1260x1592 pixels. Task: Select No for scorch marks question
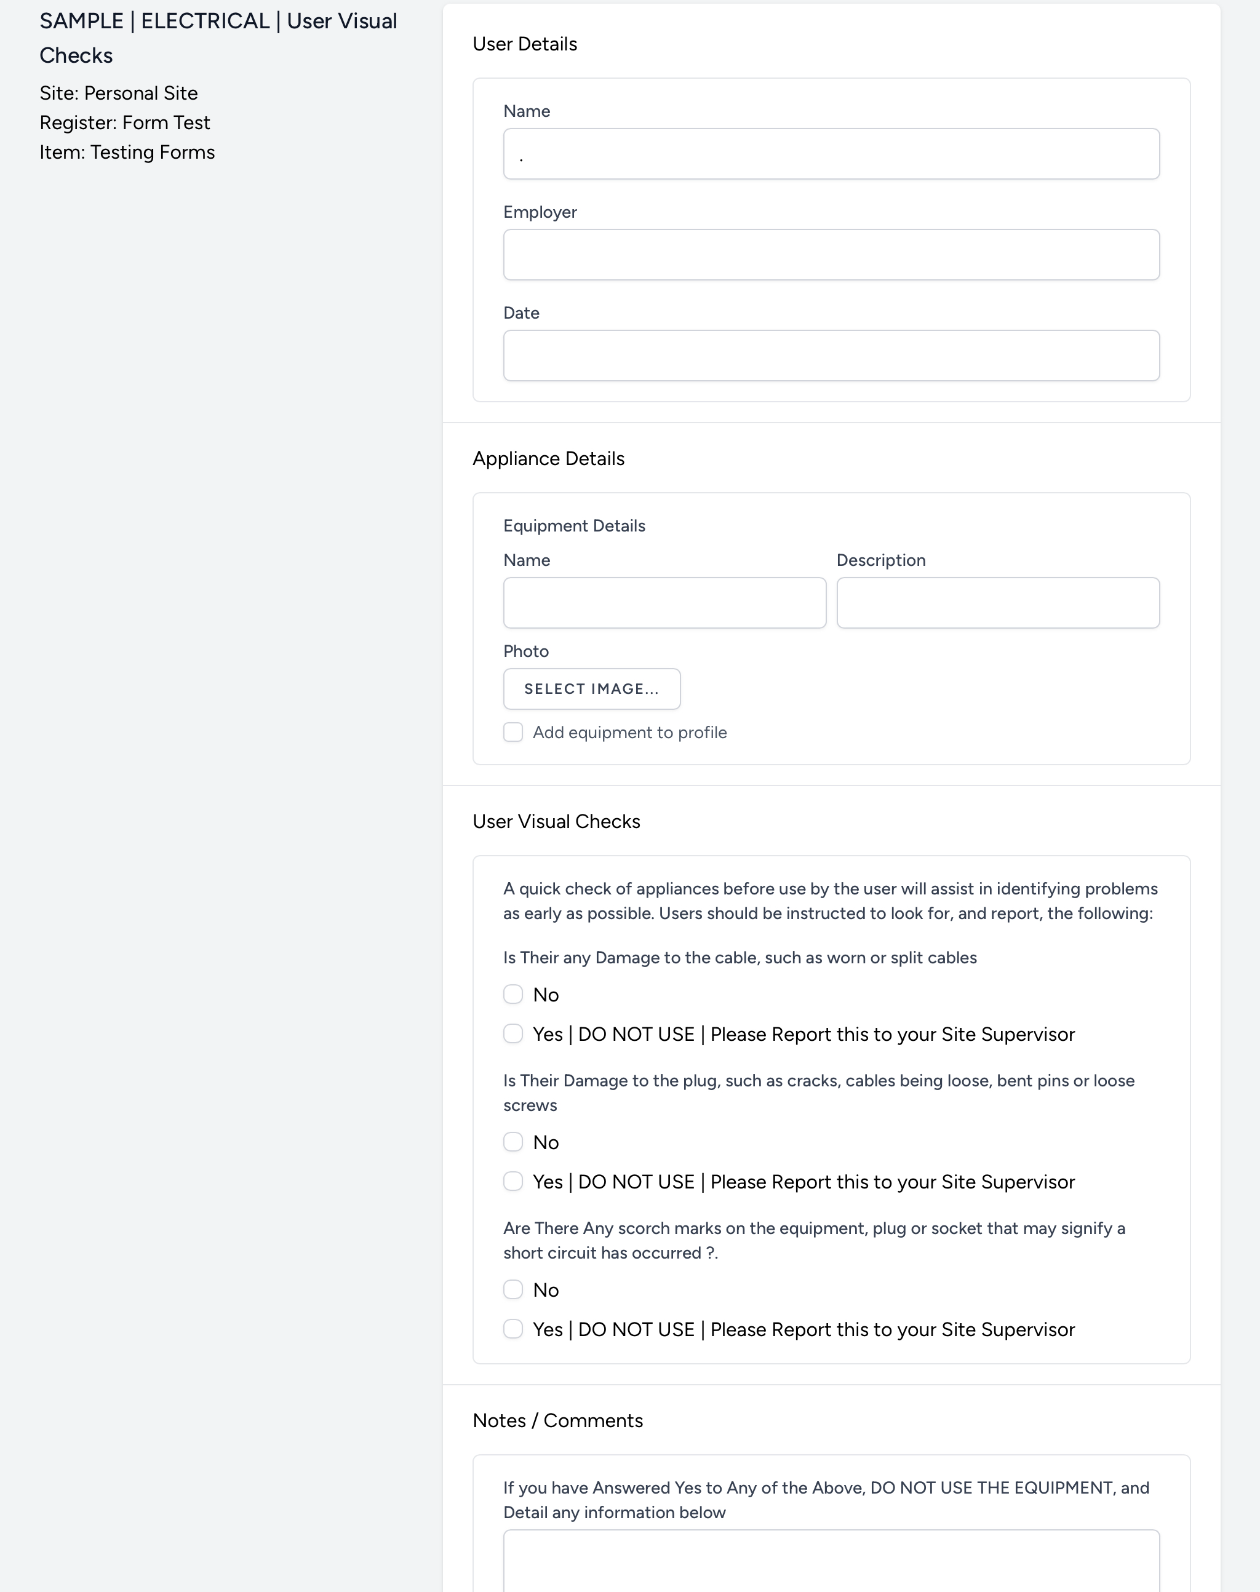(513, 1289)
